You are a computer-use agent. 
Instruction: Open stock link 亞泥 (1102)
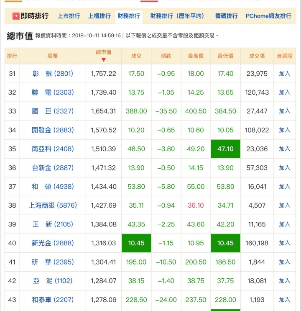coord(53,281)
